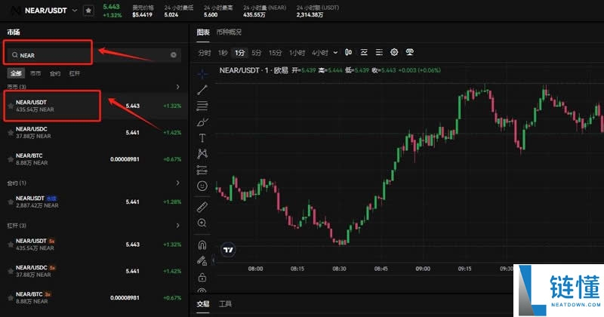Select the crosshair cursor tool

coord(202,73)
